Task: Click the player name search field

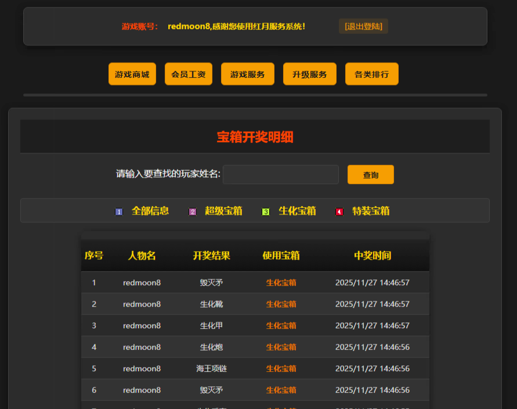Action: (x=281, y=174)
